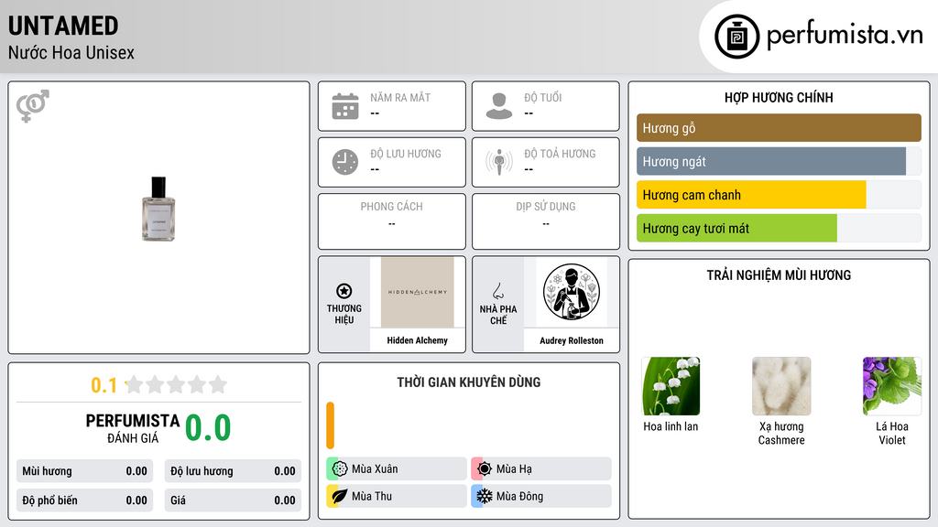Click the Xạ hương Cashmere note image

[x=781, y=386]
